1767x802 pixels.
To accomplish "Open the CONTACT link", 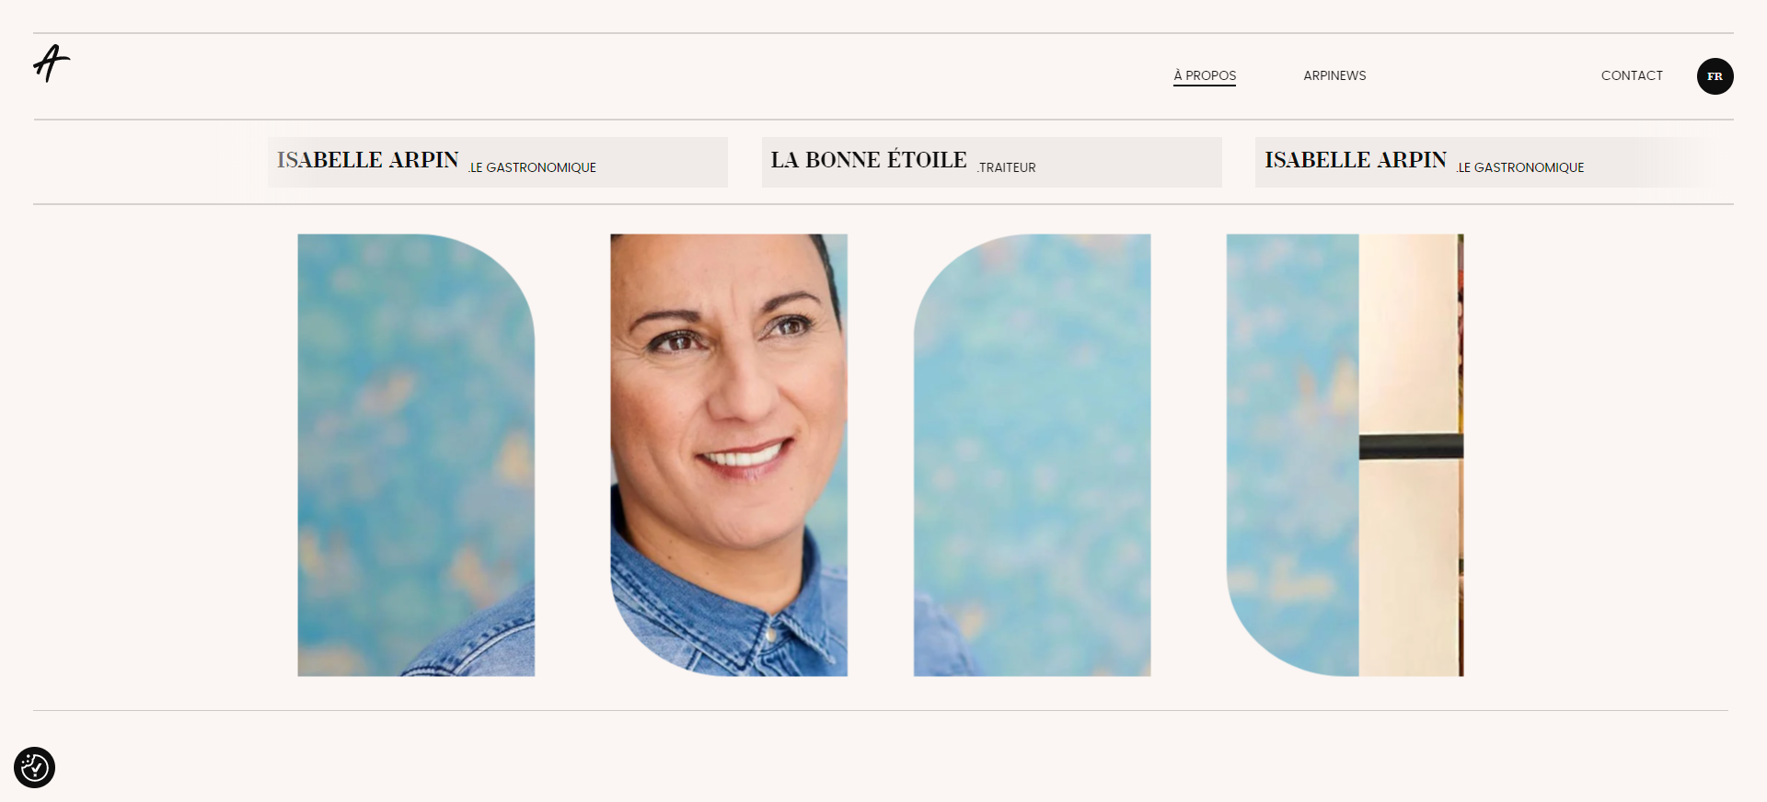I will [1632, 75].
